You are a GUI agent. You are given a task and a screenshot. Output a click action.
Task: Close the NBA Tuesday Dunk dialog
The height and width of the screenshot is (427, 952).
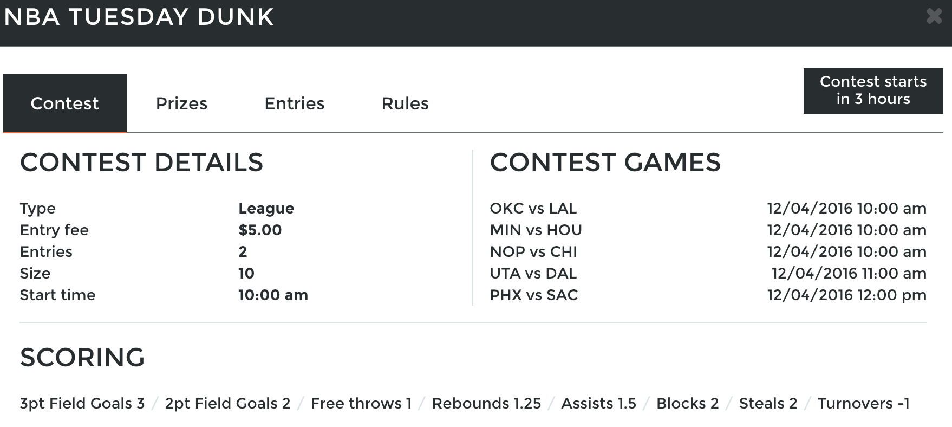934,16
